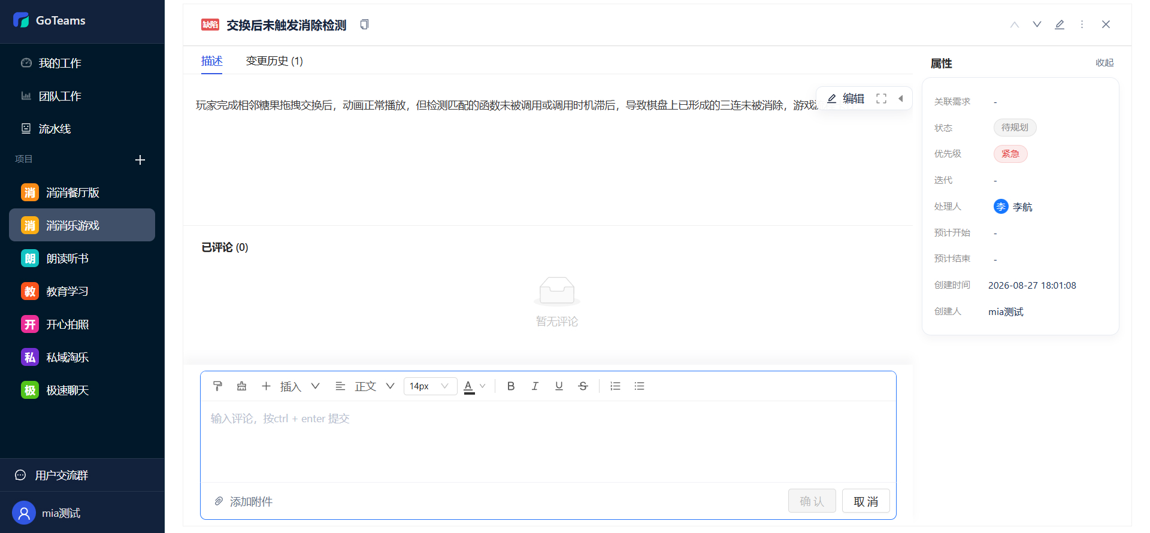Screen dimensions: 1150x533
Task: Change the 紧急 priority tag
Action: tap(1010, 154)
